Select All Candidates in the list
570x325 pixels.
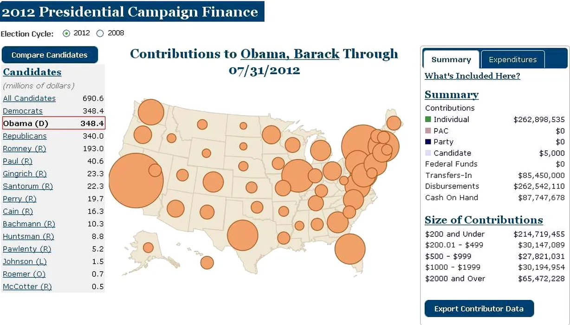click(29, 98)
